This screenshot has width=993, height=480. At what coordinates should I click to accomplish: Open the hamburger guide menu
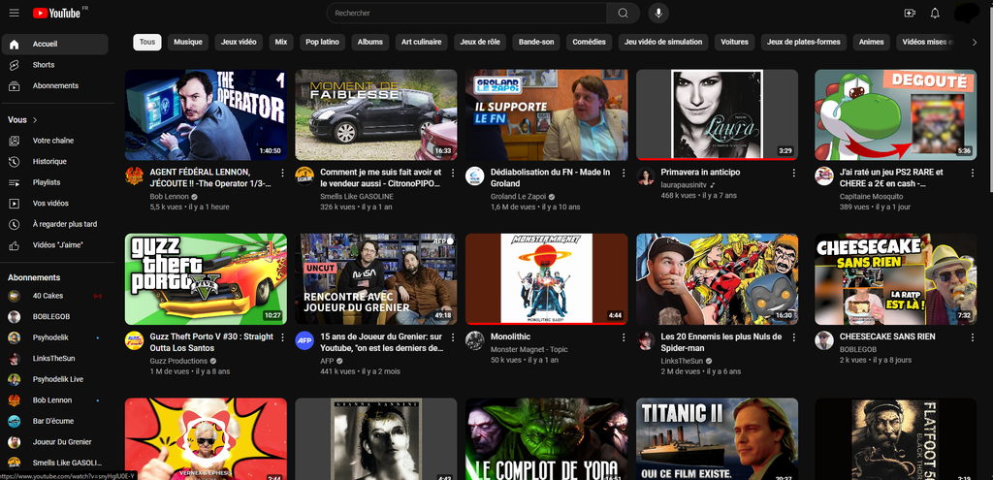[14, 13]
